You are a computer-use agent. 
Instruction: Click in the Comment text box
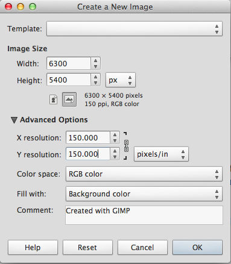pos(144,215)
